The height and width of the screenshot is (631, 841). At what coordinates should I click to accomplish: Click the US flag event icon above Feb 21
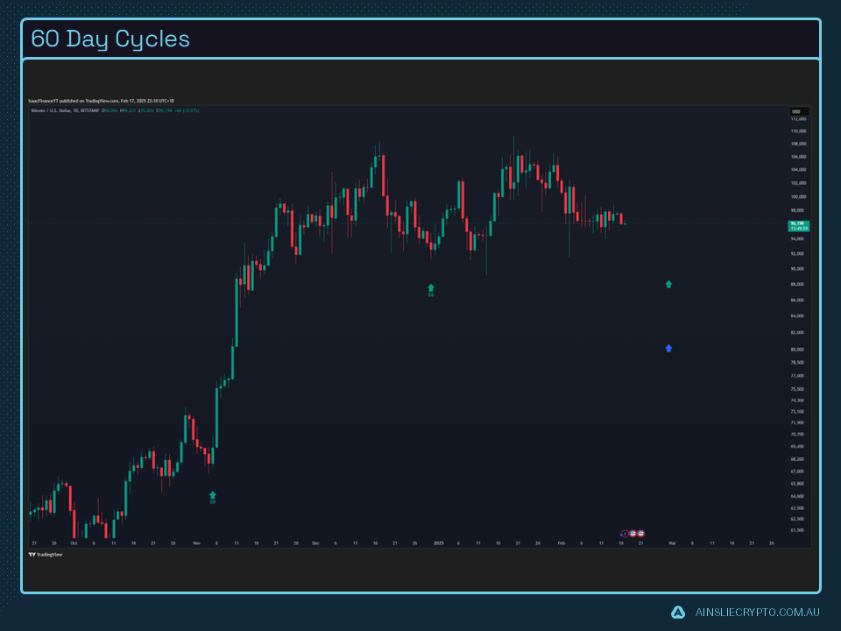[640, 533]
